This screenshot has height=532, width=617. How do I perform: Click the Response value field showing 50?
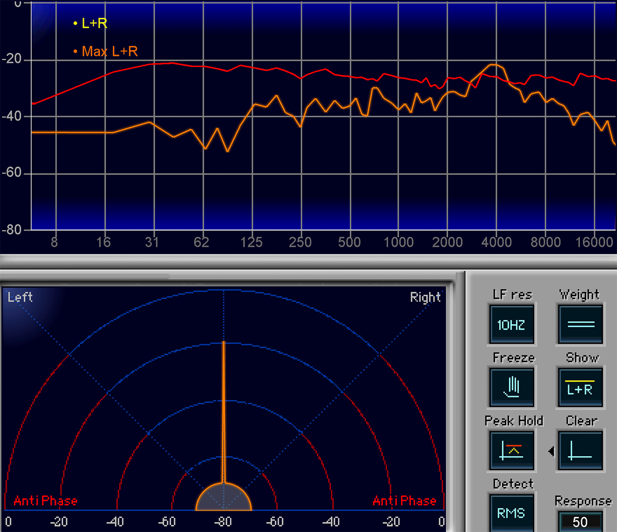click(x=580, y=522)
